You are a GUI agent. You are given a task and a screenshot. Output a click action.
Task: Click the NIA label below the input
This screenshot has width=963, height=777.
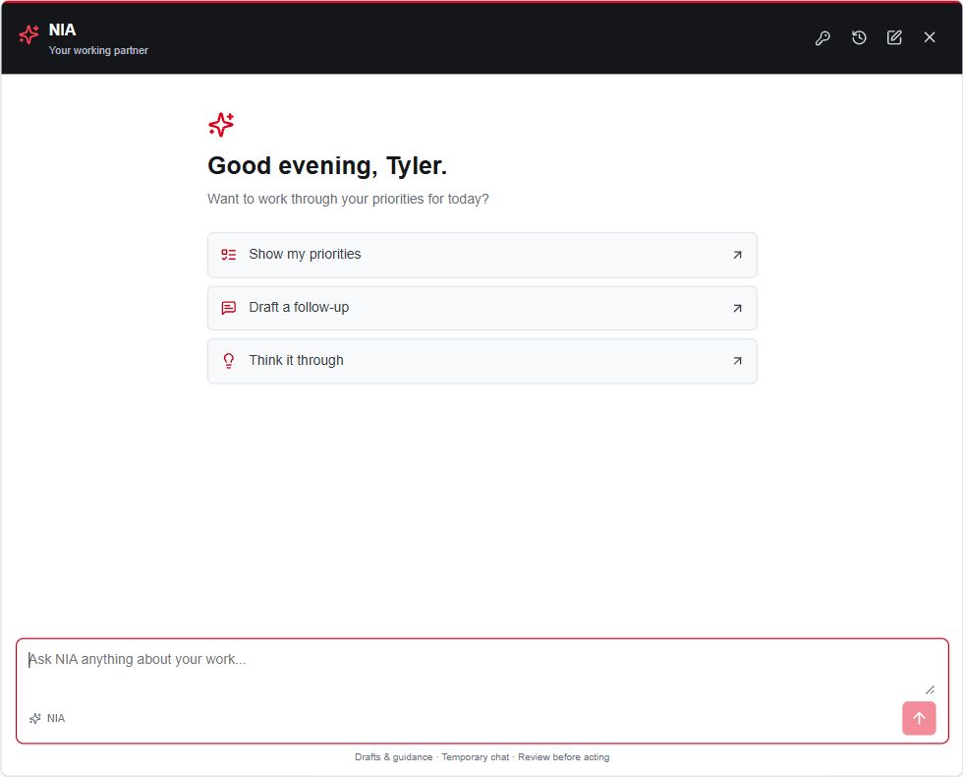point(47,718)
